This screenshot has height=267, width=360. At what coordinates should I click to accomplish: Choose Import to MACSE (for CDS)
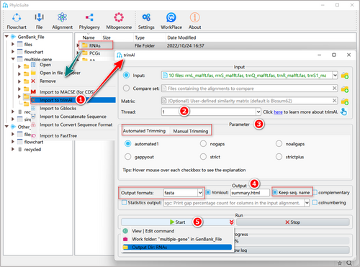[67, 92]
